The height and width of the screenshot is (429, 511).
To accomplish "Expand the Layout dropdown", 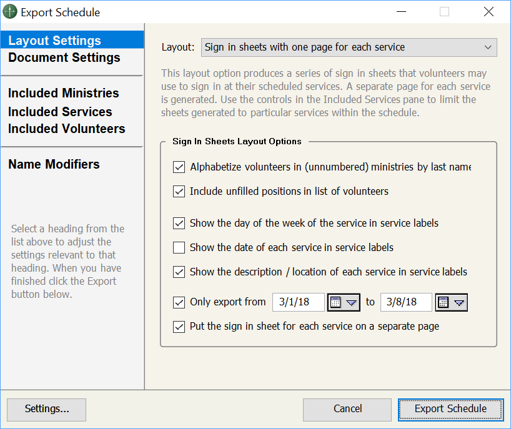I will (349, 47).
